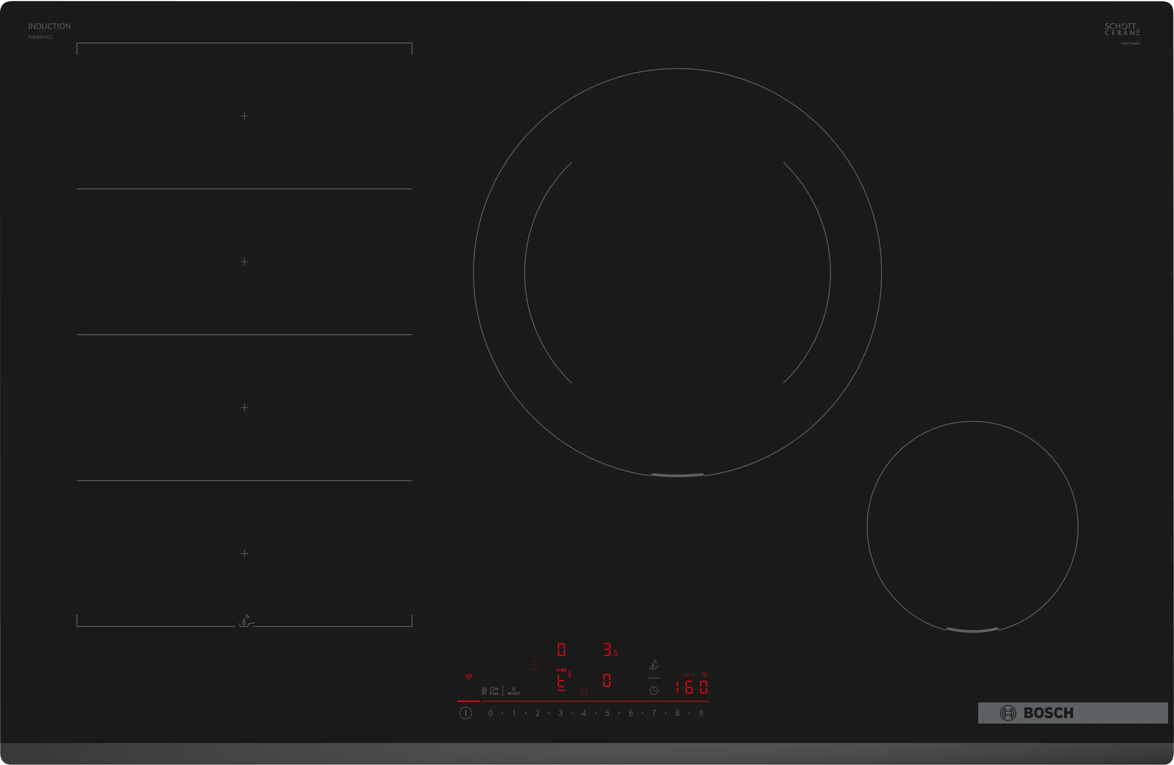Viewport: 1174px width, 765px height.
Task: Tap the red WiFi Home Connect icon
Action: coord(469,677)
